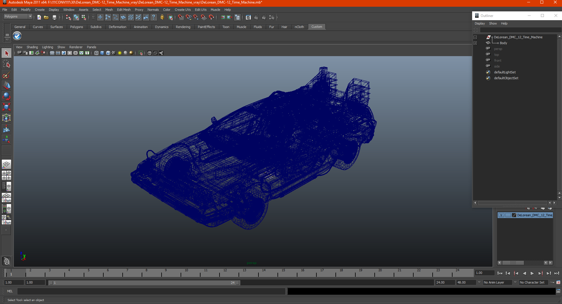The width and height of the screenshot is (562, 304).
Task: Activate the Rotate tool
Action: (x=6, y=96)
